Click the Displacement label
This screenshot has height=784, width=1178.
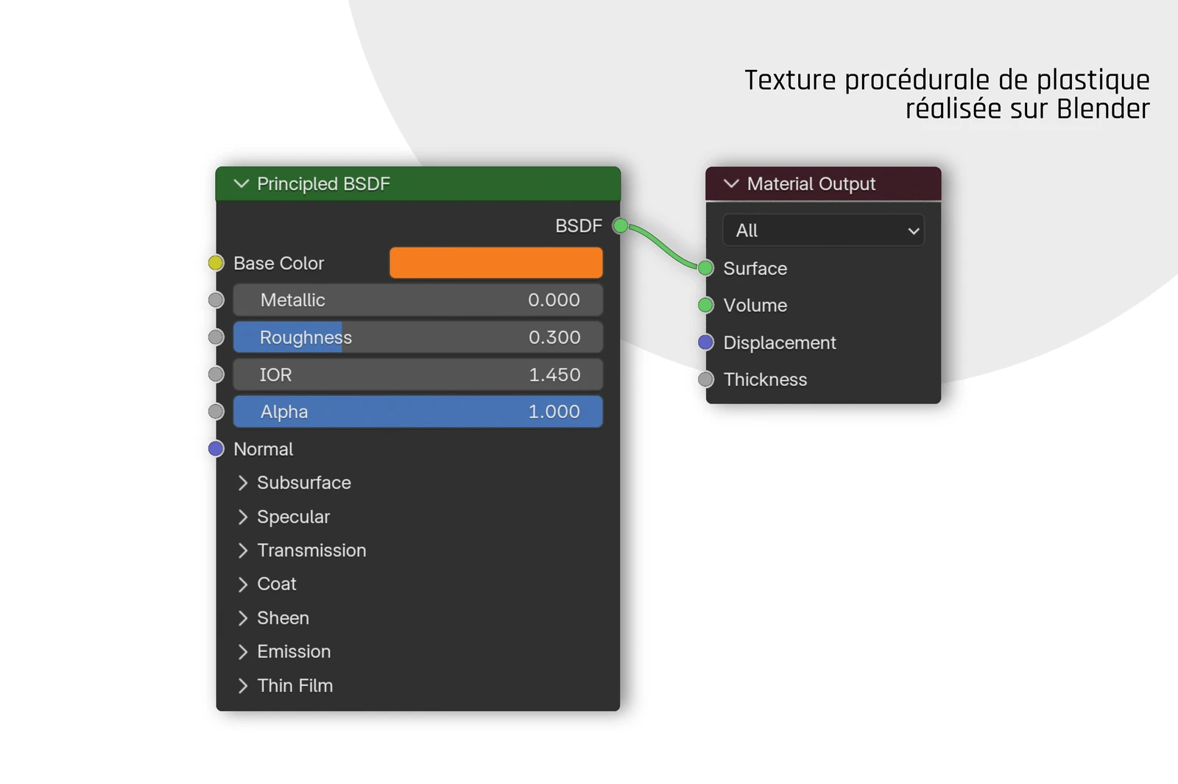780,343
